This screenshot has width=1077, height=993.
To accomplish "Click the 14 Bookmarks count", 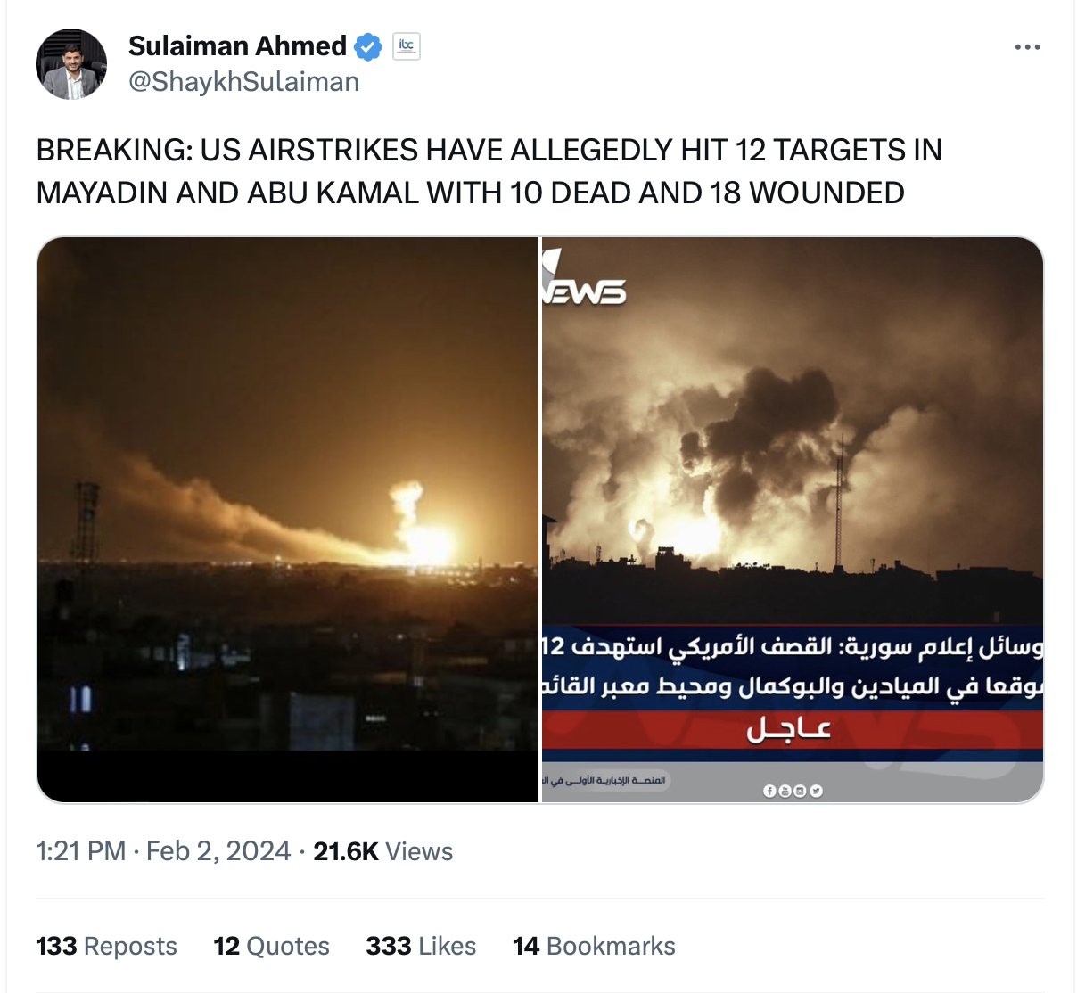I will click(x=594, y=946).
